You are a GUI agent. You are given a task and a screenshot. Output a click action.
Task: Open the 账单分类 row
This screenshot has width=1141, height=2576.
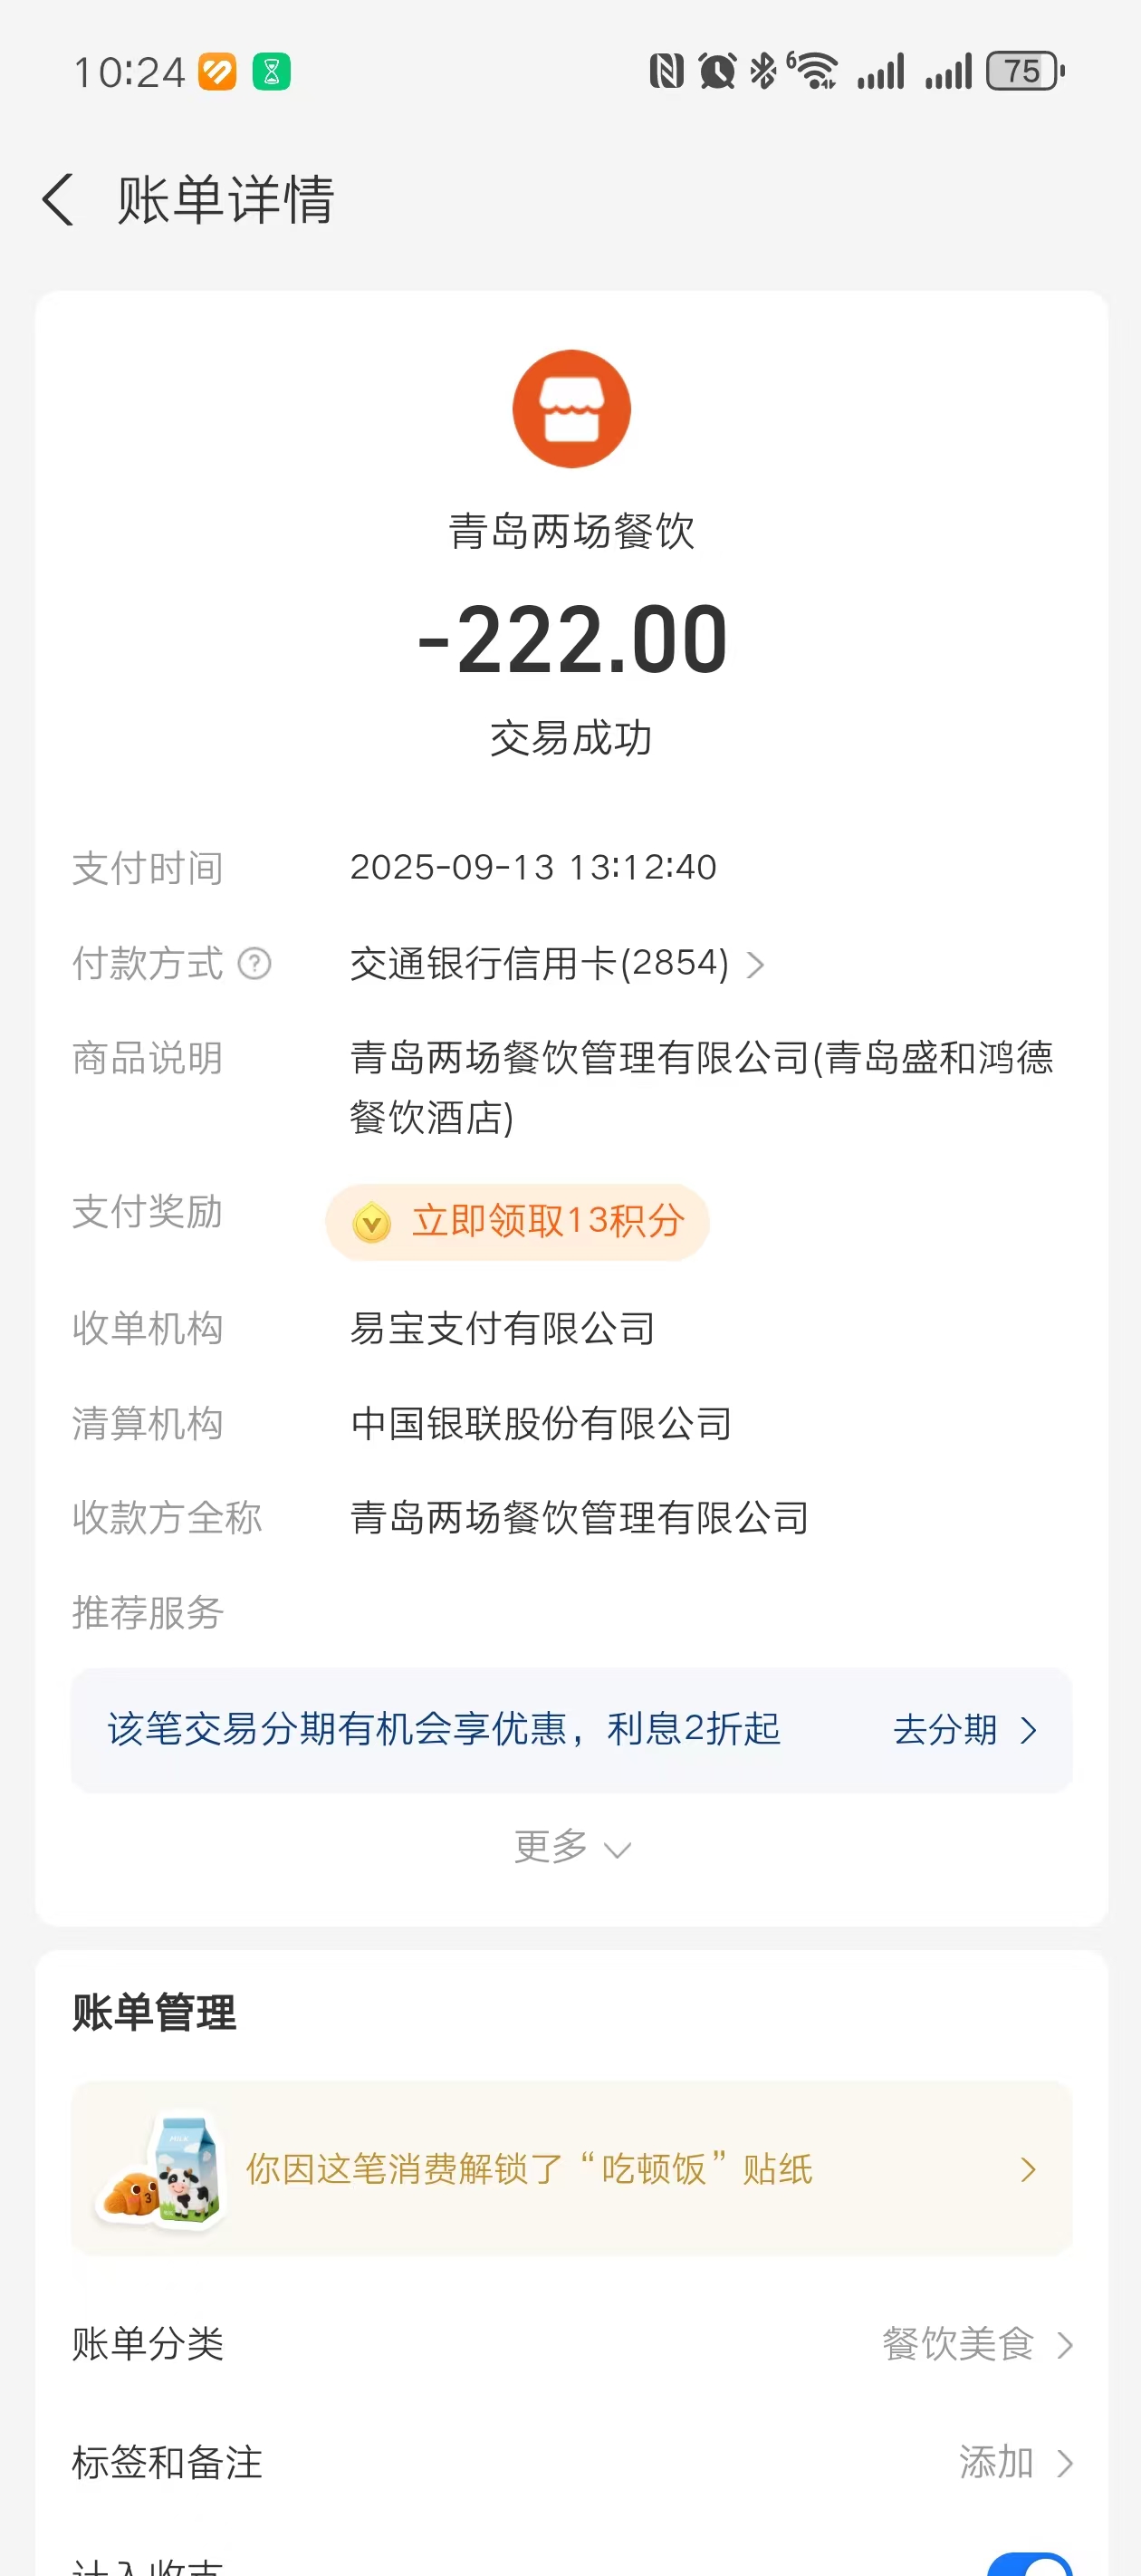click(148, 2344)
